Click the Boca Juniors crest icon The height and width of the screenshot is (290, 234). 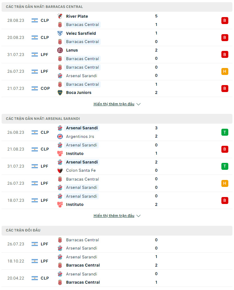tap(60, 93)
